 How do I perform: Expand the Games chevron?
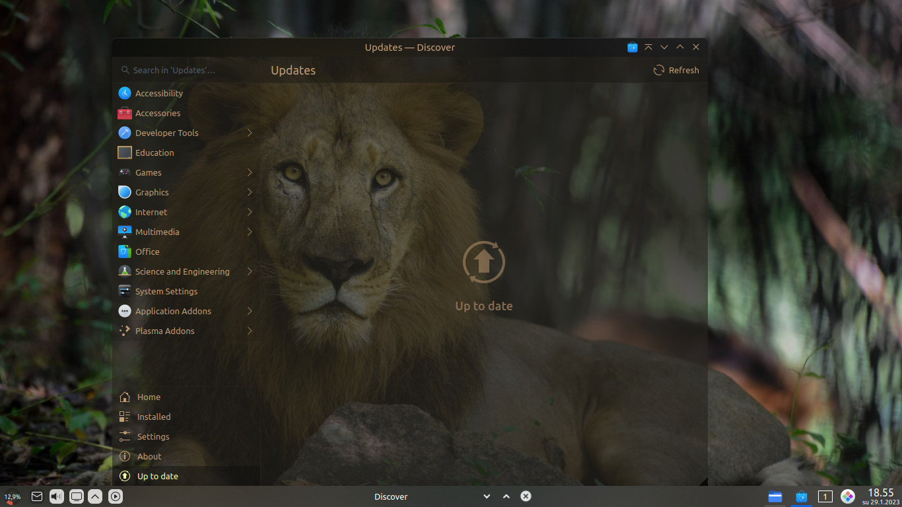coord(250,172)
